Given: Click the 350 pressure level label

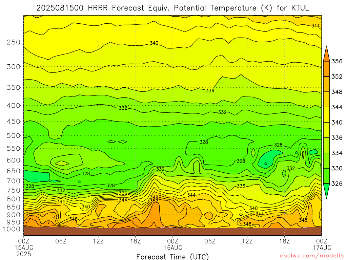Looking at the screenshot, I should (x=14, y=87).
